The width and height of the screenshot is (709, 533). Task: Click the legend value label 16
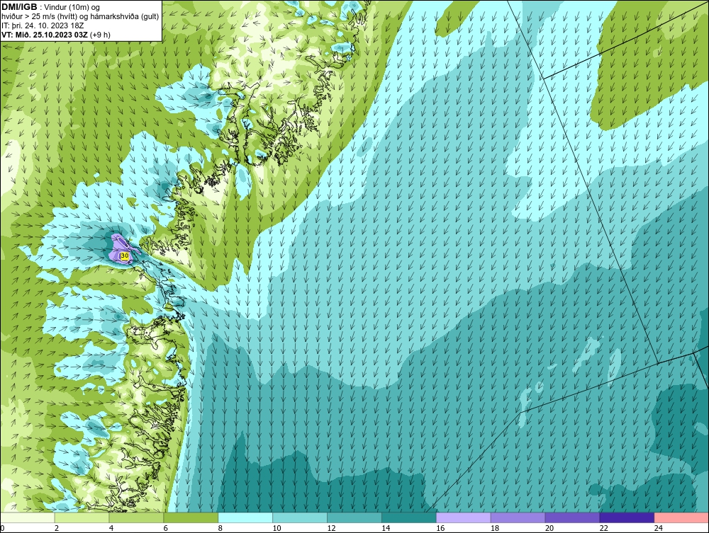tap(440, 528)
